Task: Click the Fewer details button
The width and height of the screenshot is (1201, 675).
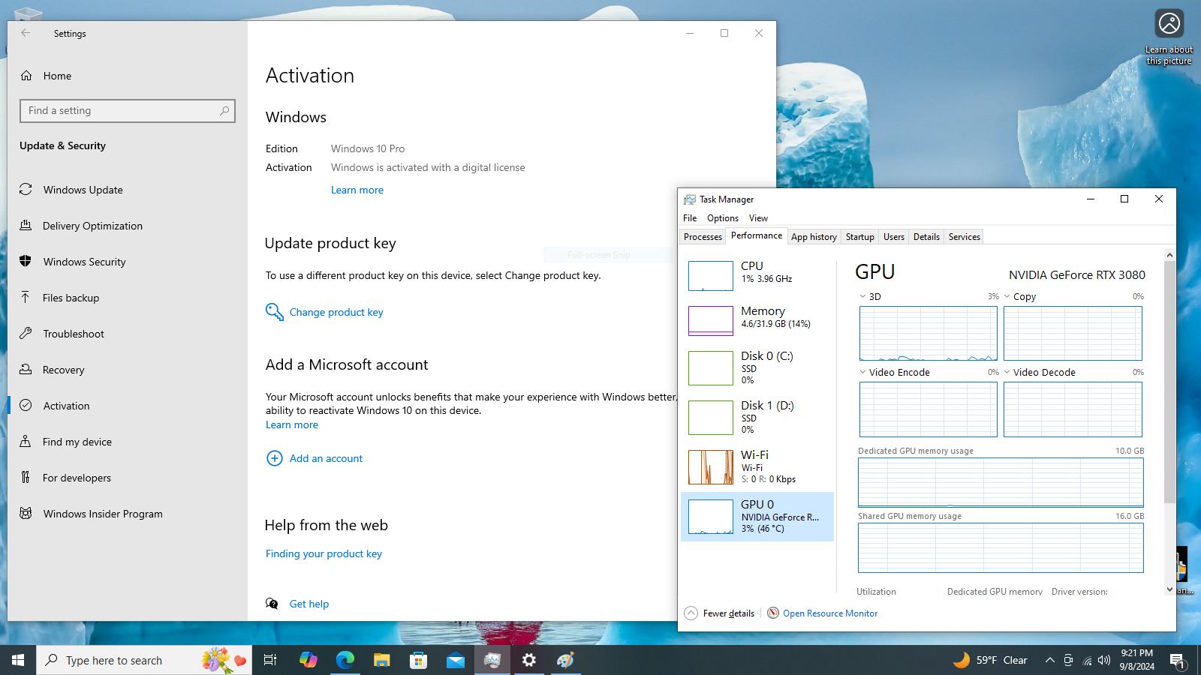Action: pyautogui.click(x=719, y=613)
